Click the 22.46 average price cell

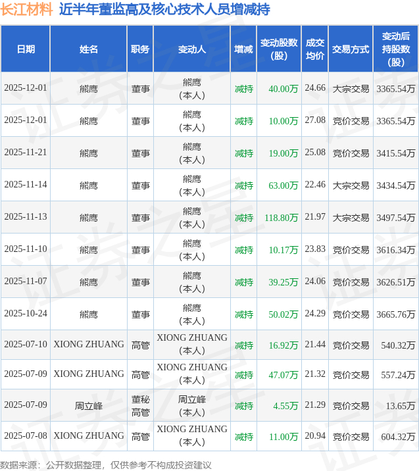tap(315, 184)
